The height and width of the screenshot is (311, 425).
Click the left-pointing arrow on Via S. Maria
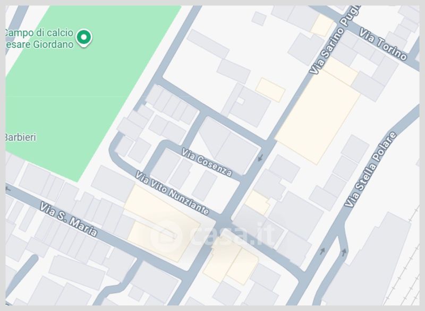(x=8, y=188)
